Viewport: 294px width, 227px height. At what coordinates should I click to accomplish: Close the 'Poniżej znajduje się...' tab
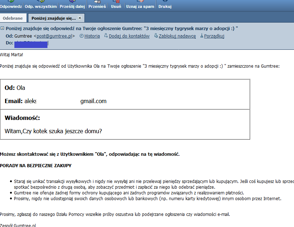click(x=80, y=18)
